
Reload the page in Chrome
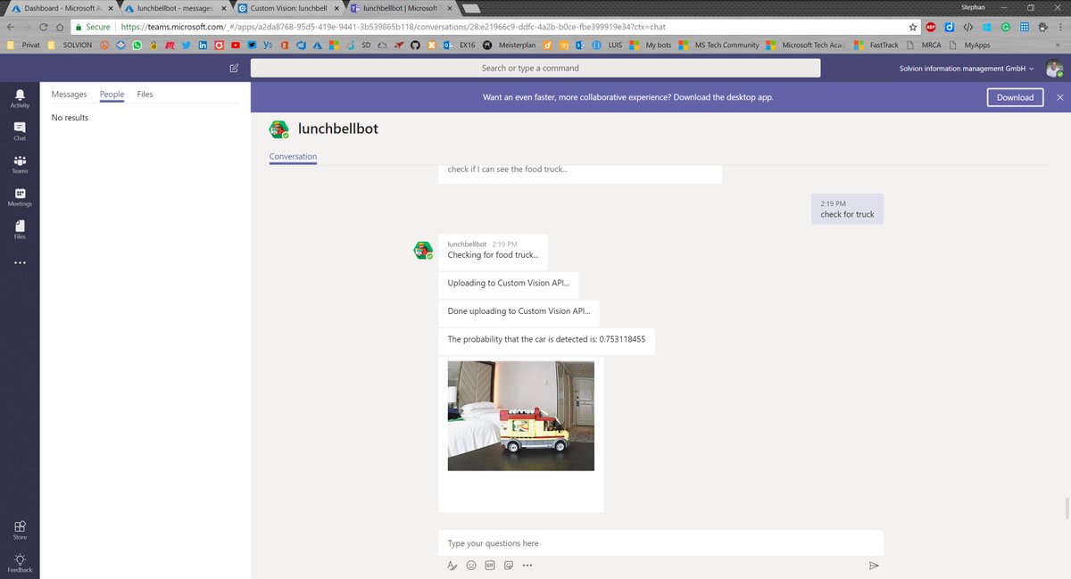[x=43, y=27]
